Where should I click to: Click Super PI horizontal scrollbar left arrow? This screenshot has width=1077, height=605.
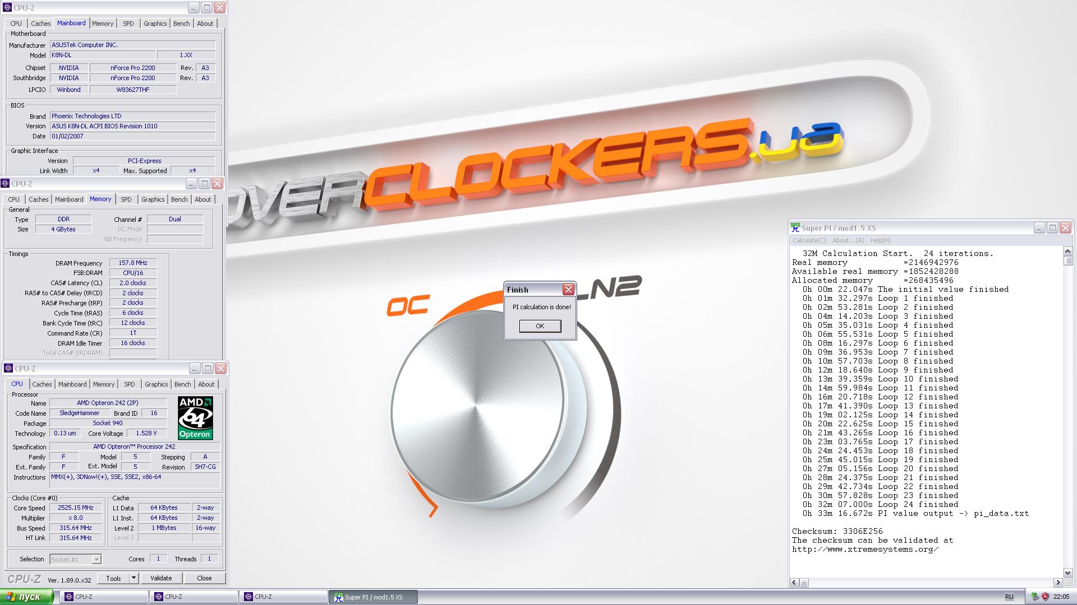pyautogui.click(x=794, y=583)
